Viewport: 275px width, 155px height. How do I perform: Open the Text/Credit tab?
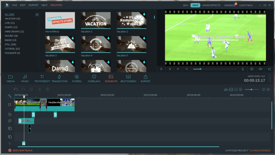click(x=42, y=78)
